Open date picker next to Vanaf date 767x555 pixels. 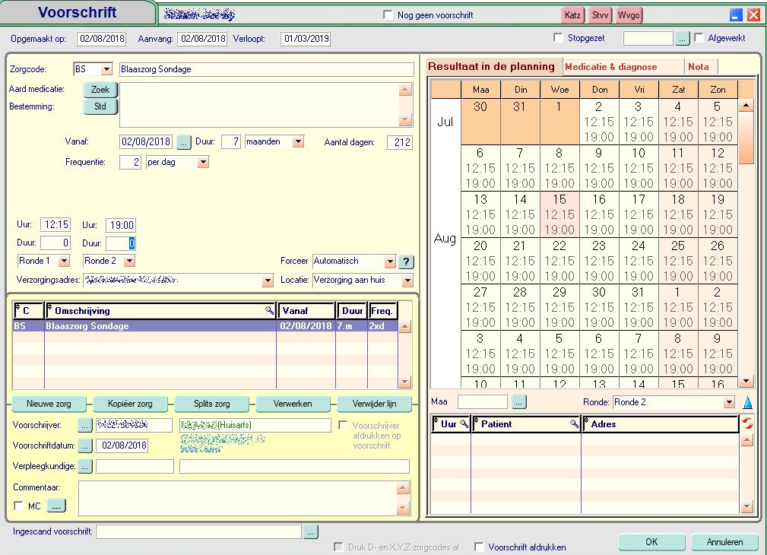pyautogui.click(x=183, y=141)
